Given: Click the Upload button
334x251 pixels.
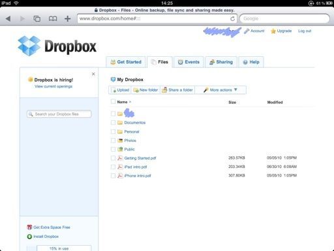Looking at the screenshot, I should point(120,90).
